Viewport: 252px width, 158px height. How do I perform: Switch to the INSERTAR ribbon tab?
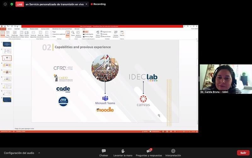pyautogui.click(x=17, y=29)
